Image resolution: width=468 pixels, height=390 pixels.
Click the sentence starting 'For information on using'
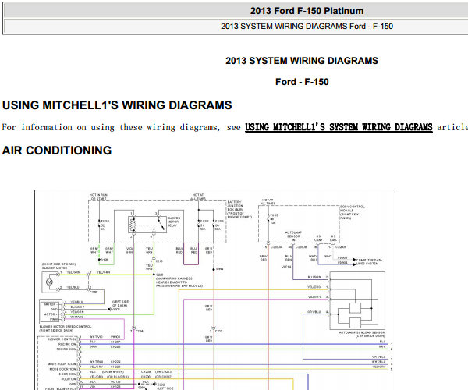235,127
